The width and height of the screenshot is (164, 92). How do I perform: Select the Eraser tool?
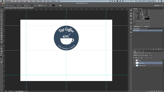[2, 33]
